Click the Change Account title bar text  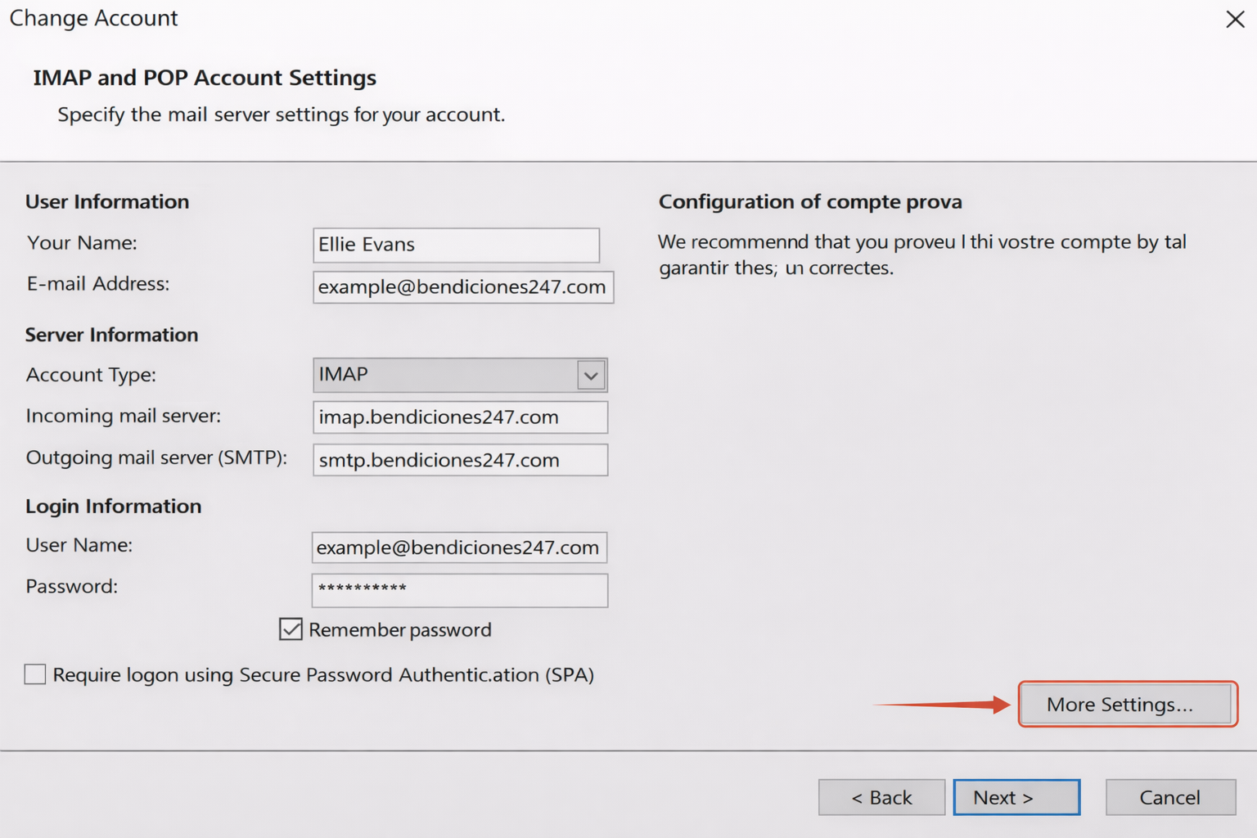tap(93, 18)
